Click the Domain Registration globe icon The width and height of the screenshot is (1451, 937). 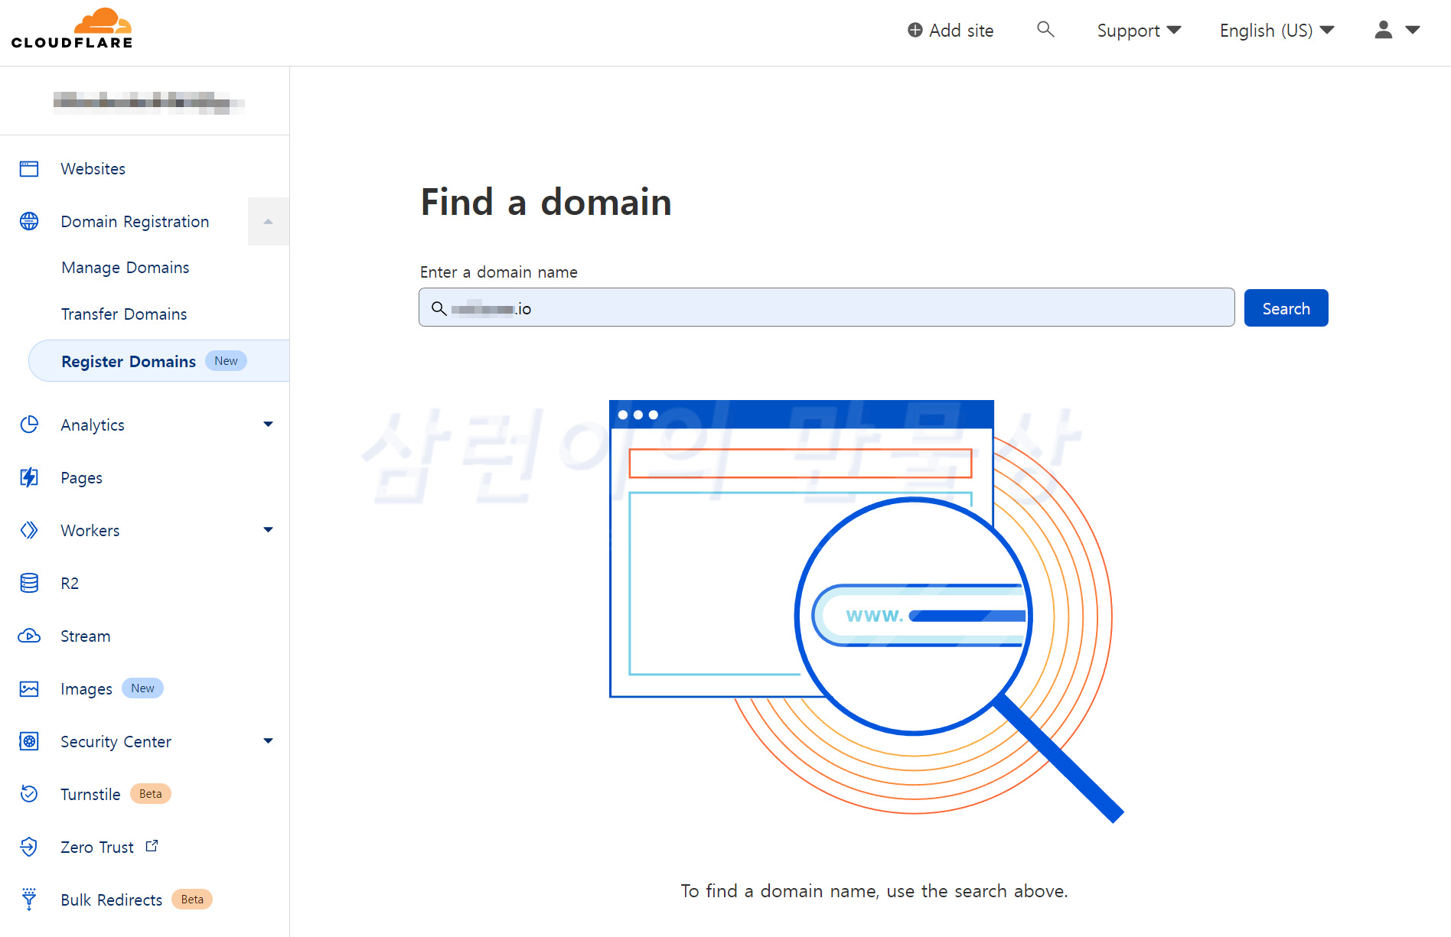[x=29, y=222]
